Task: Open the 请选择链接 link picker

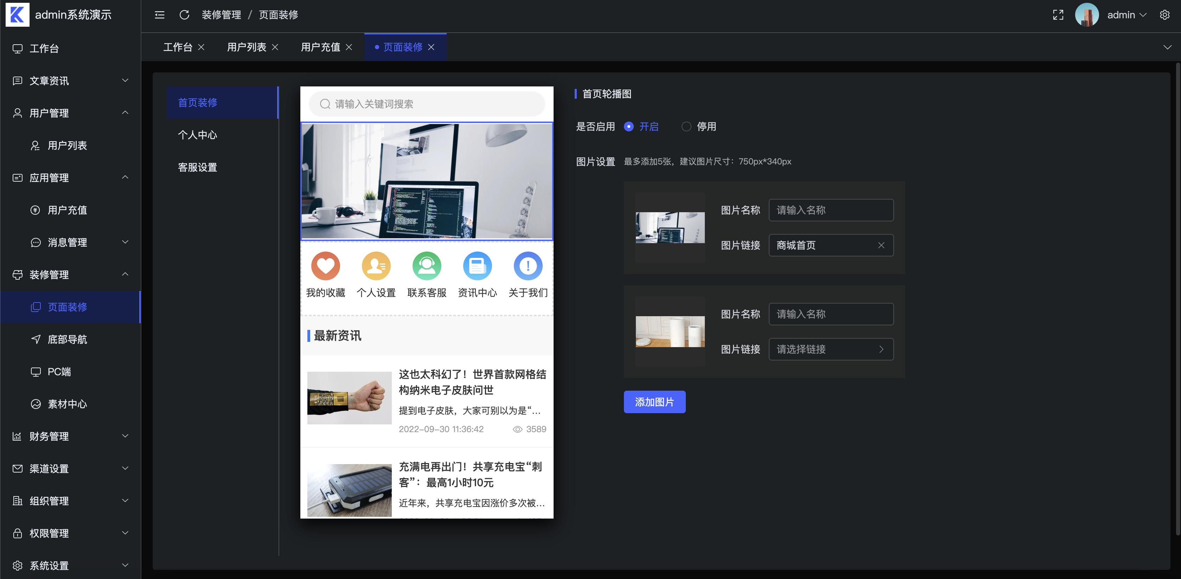Action: 831,349
